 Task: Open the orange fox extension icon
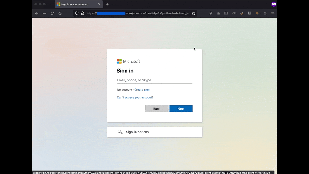241,13
